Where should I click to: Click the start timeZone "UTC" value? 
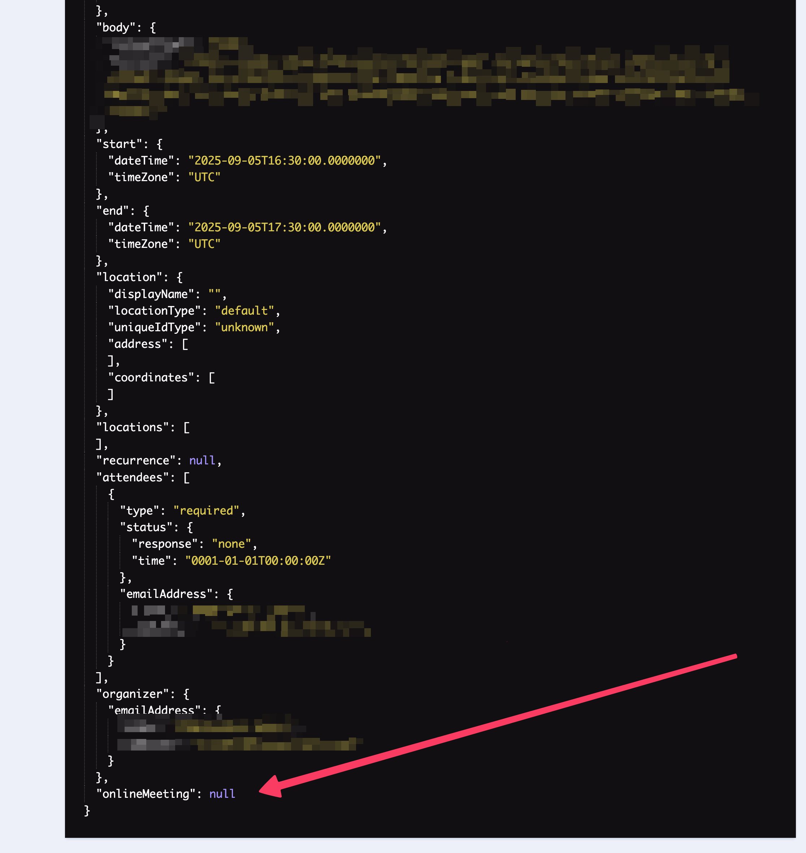204,177
